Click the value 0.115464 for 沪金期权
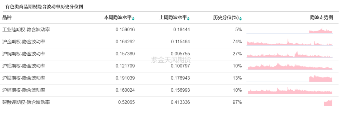Image resolution: width=342 pixels, height=124 pixels. (180, 42)
